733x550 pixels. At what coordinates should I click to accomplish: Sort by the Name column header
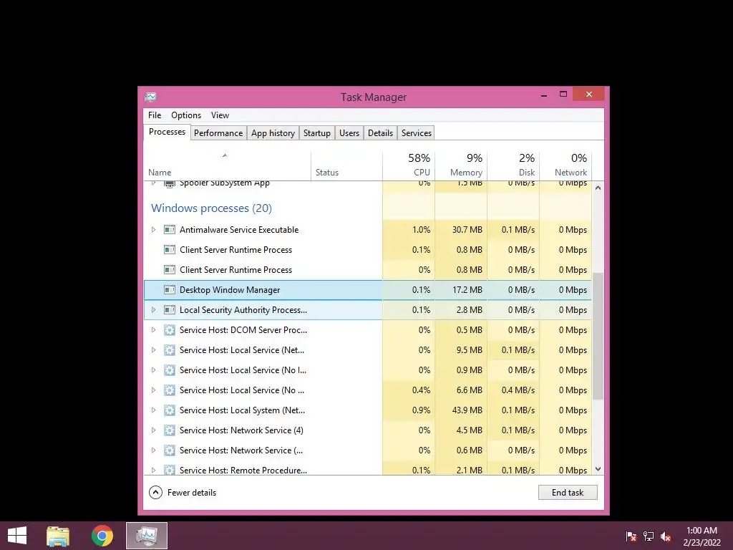227,165
